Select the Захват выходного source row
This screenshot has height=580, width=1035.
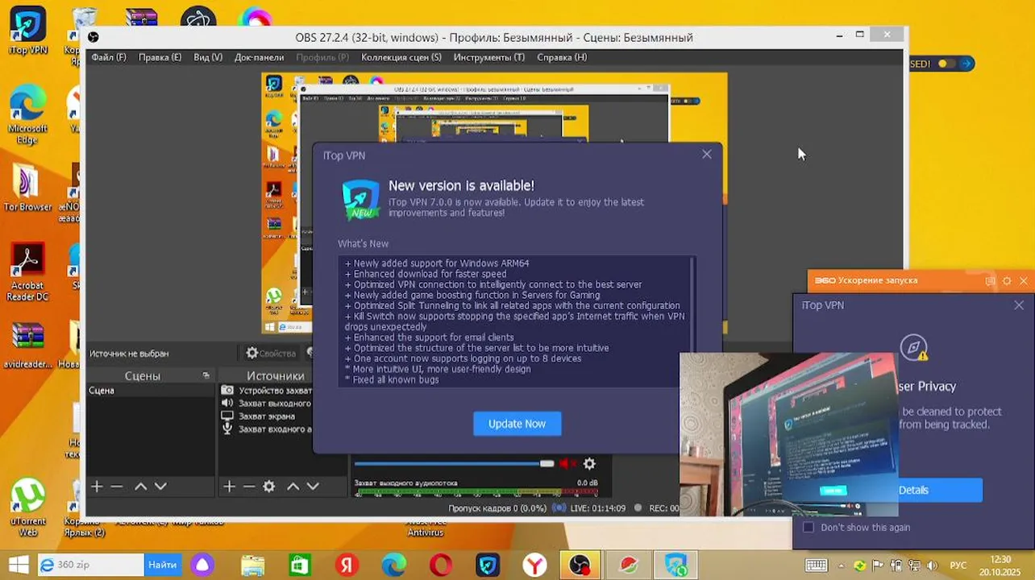[265, 404]
